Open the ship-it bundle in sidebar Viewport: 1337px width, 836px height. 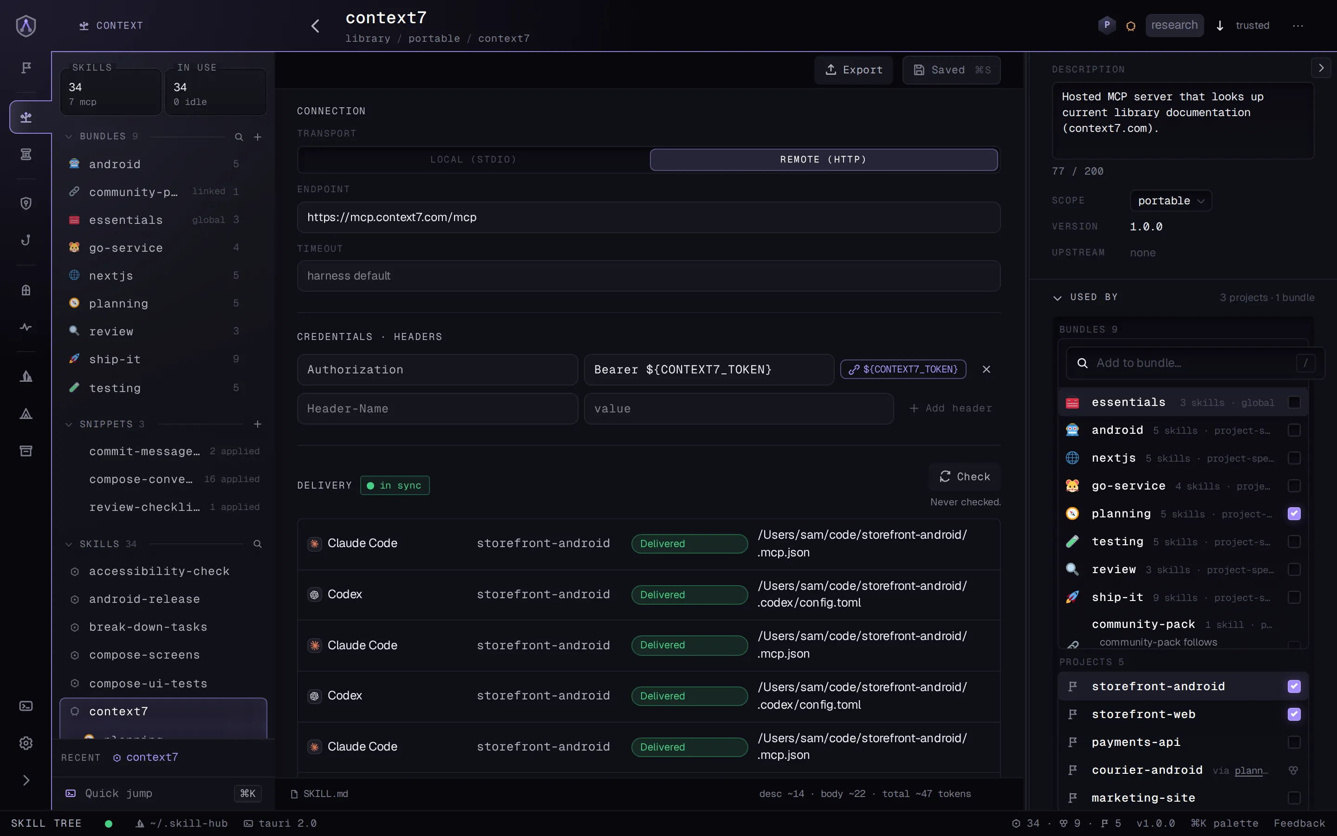coord(163,359)
